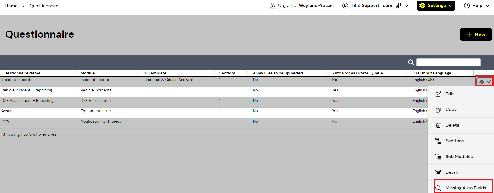Click the search magnifier icon above table
Image resolution: width=494 pixels, height=193 pixels.
[x=411, y=62]
